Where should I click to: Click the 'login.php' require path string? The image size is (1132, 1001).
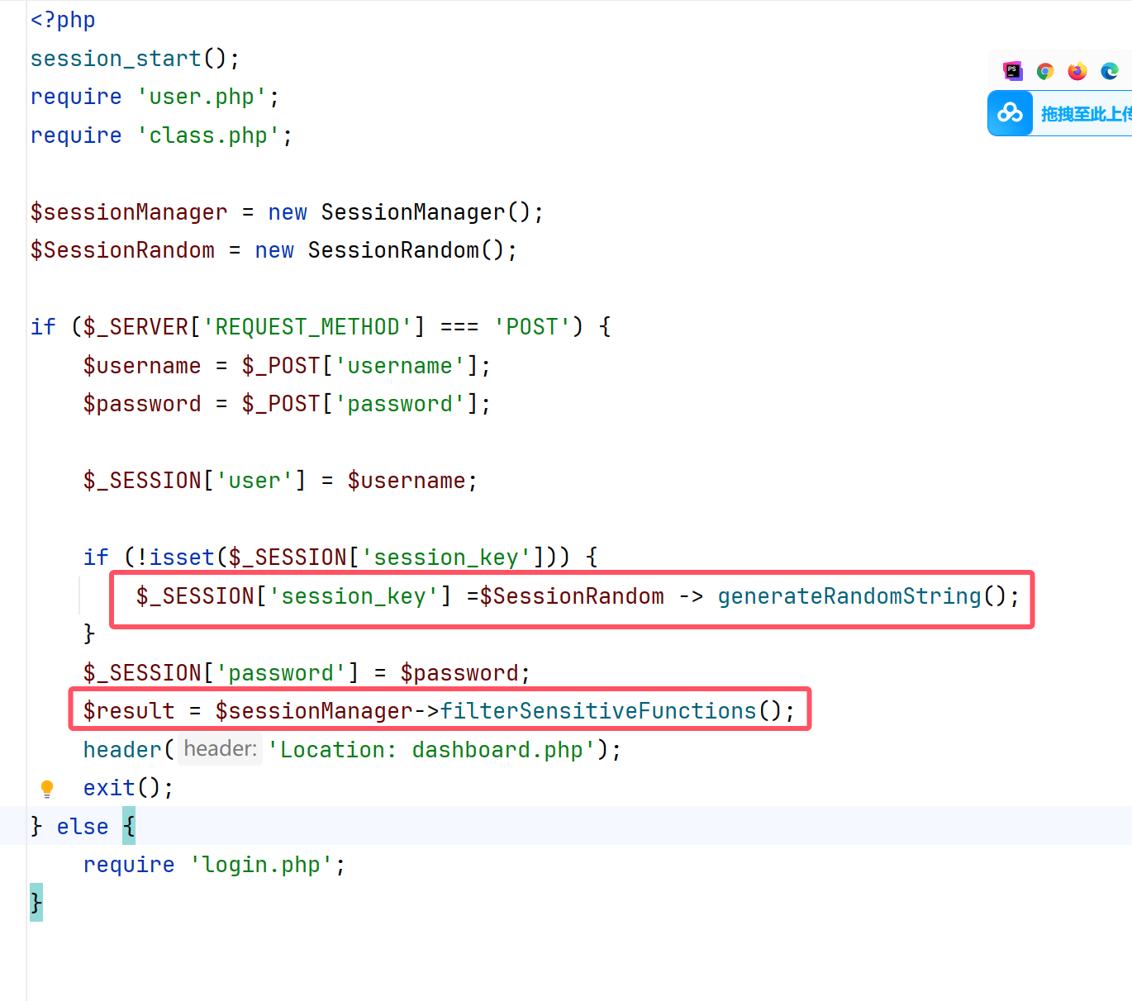point(261,865)
